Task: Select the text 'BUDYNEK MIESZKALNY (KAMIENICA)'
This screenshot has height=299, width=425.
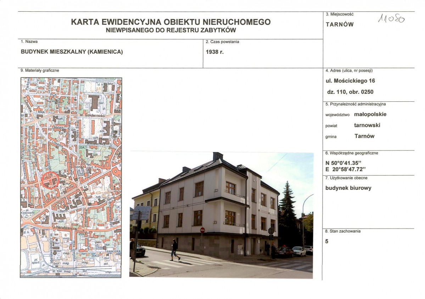Action: (x=72, y=52)
